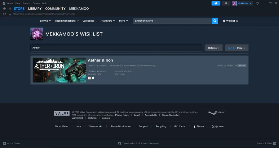Viewport: 279px width, 148px height.
Task: Click the store URL address text
Action: 44,14
